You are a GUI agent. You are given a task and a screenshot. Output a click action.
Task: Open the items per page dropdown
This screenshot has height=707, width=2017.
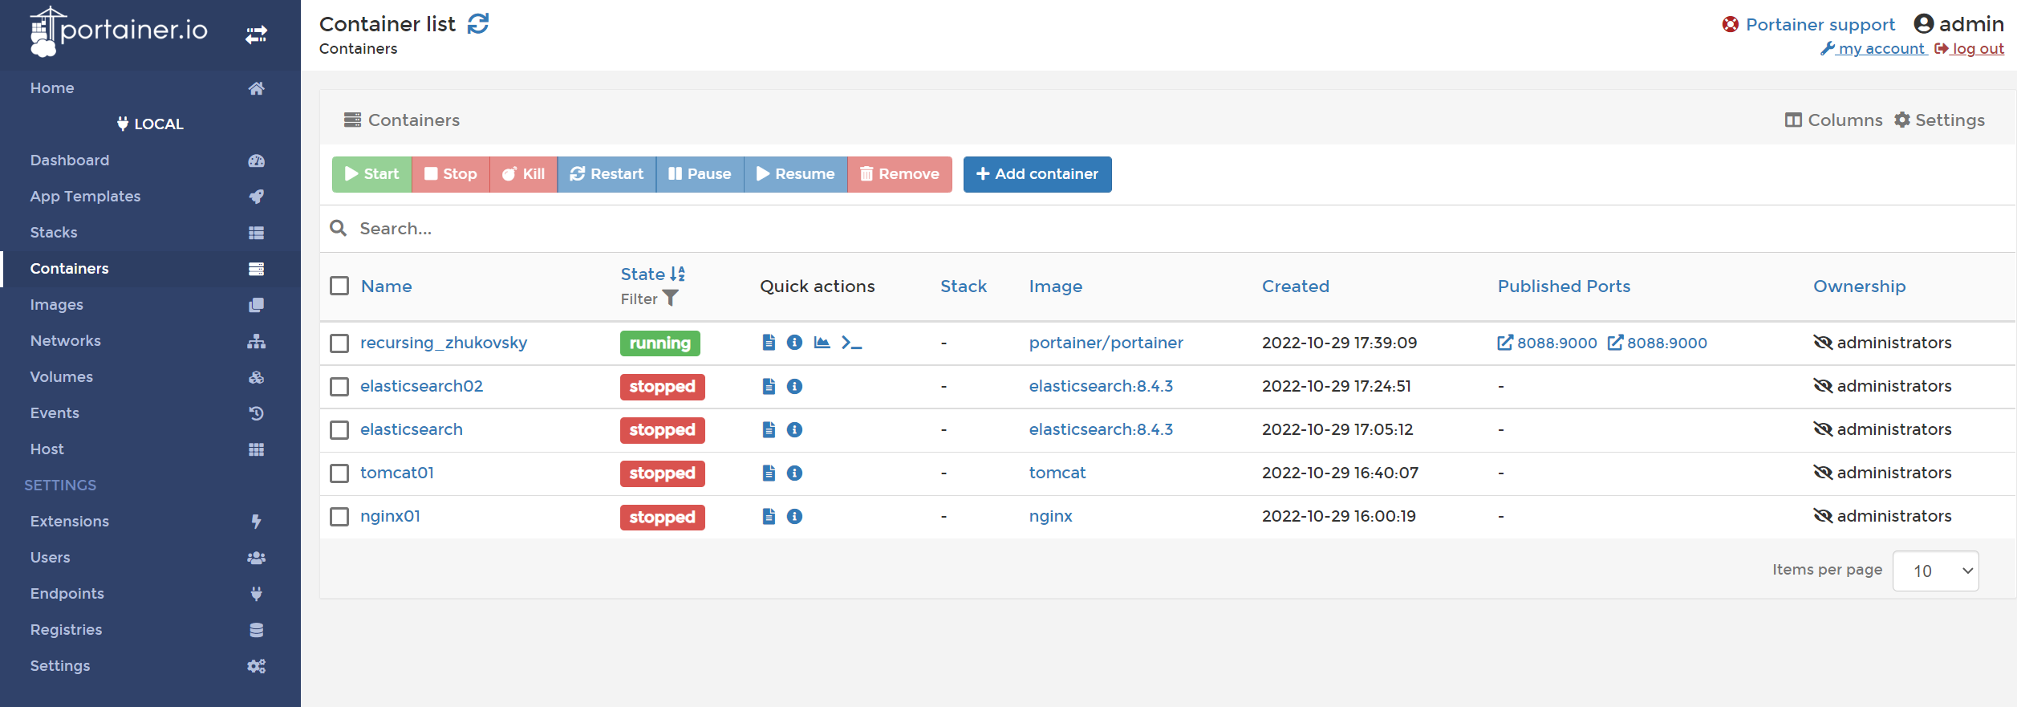pyautogui.click(x=1935, y=571)
